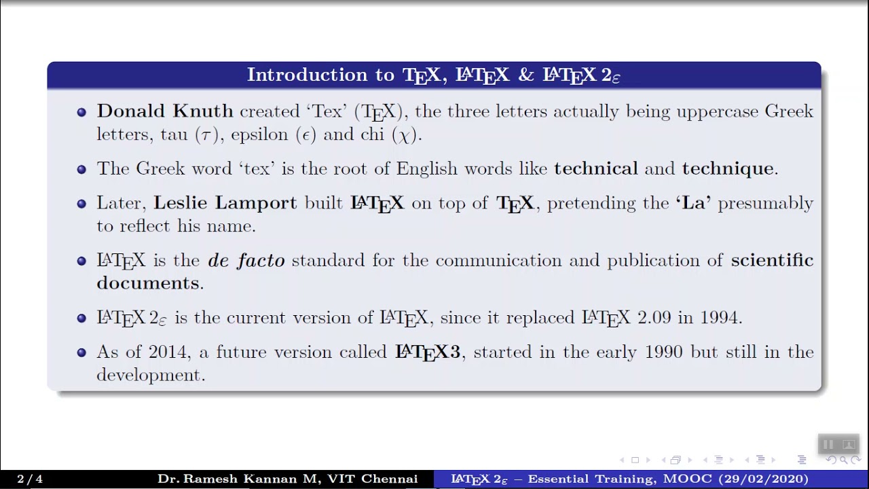Jump to previous subsection with arrow left of first lines icon
The image size is (869, 489).
point(705,460)
